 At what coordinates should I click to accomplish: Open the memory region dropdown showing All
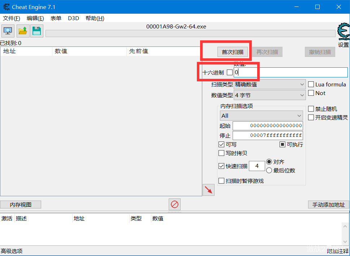coord(262,116)
